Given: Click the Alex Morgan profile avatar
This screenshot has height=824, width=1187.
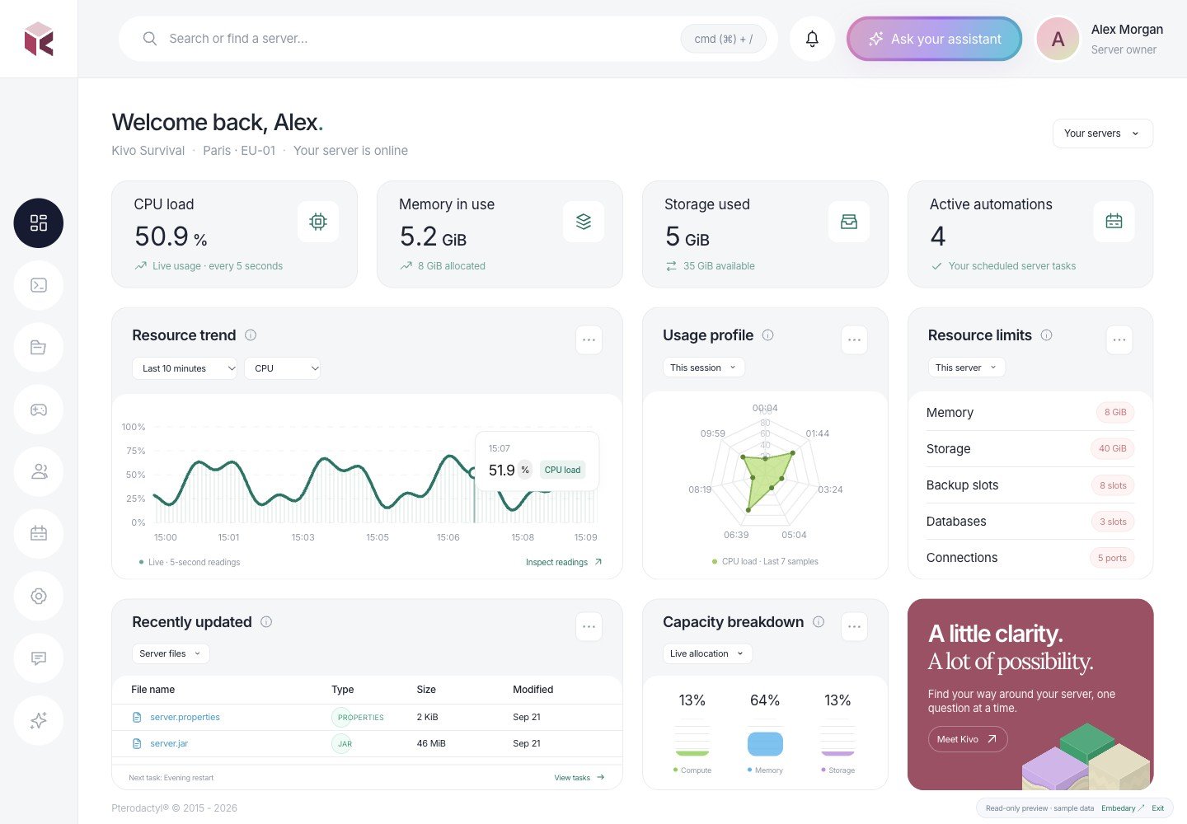Looking at the screenshot, I should [1058, 39].
